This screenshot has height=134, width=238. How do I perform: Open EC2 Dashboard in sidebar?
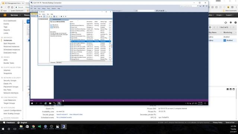(x=10, y=21)
